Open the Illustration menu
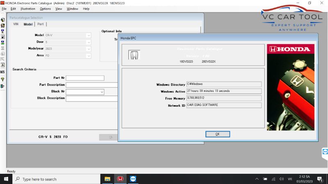Viewport: 328px width, 184px height. click(27, 9)
